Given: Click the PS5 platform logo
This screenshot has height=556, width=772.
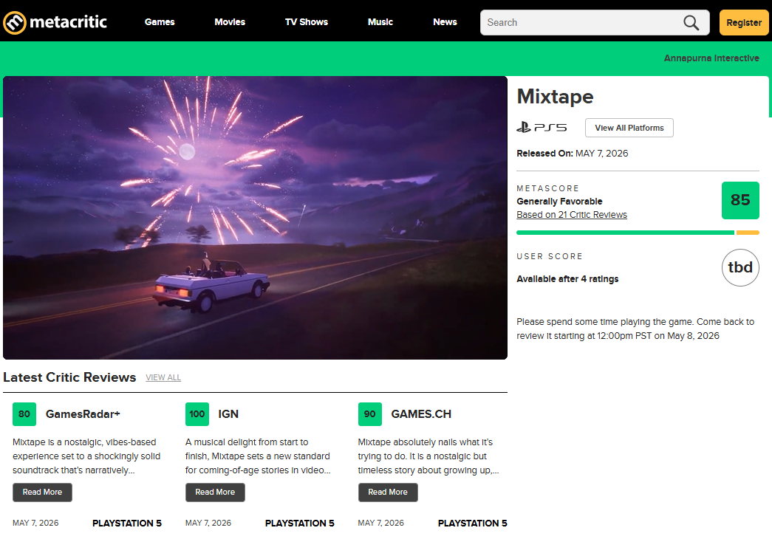Looking at the screenshot, I should (x=542, y=128).
